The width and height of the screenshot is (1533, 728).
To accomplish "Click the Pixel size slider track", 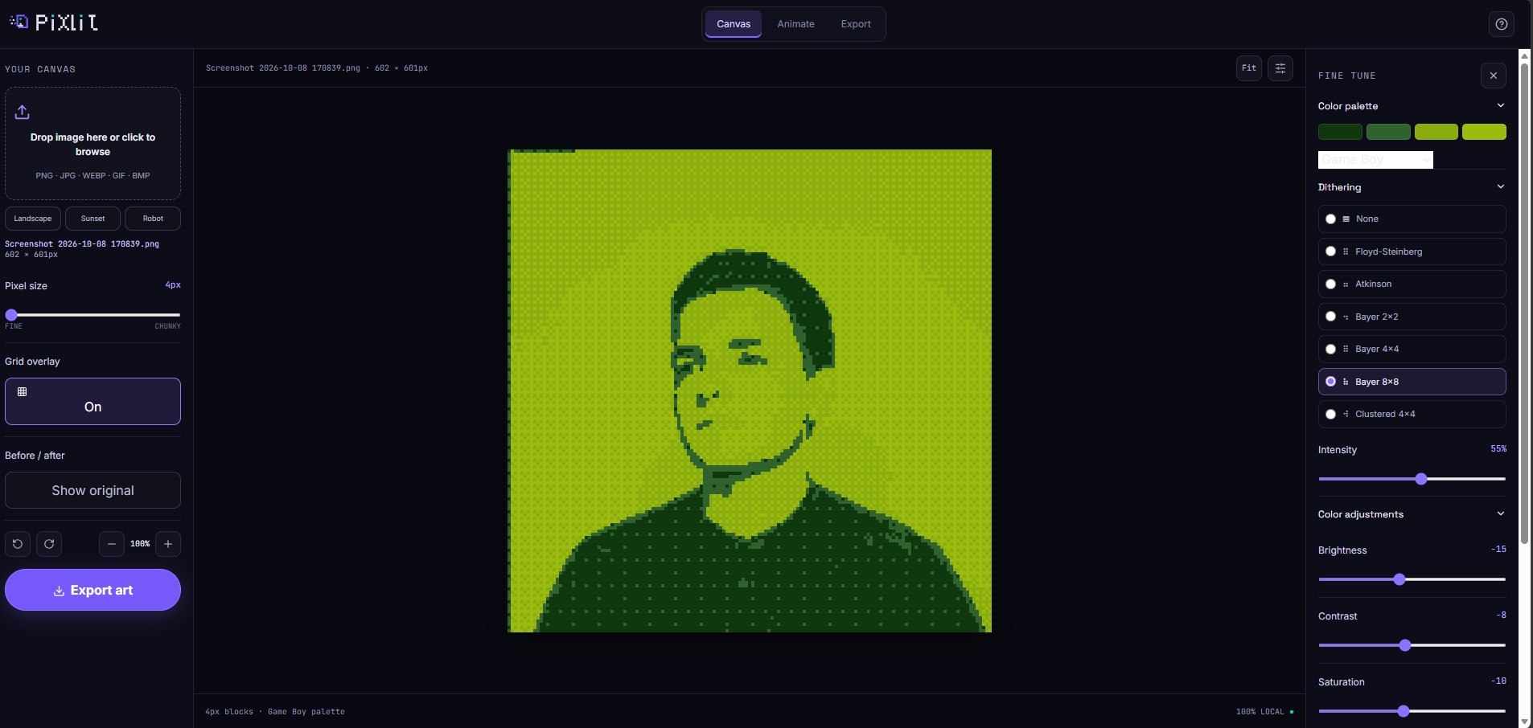I will 92,315.
